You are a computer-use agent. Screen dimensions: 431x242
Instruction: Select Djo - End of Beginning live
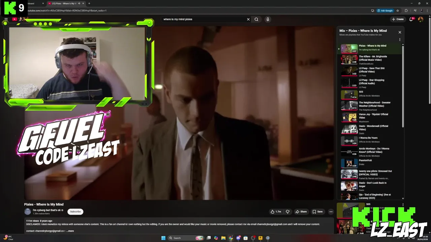[369, 196]
